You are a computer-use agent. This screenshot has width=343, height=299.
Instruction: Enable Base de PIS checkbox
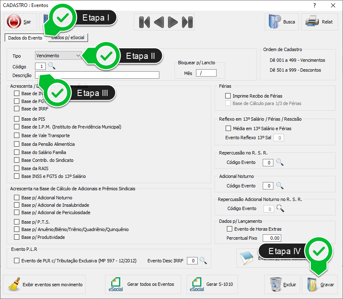coord(17,119)
